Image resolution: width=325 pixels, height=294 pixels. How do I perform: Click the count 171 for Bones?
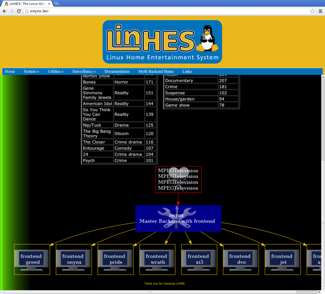tap(150, 82)
